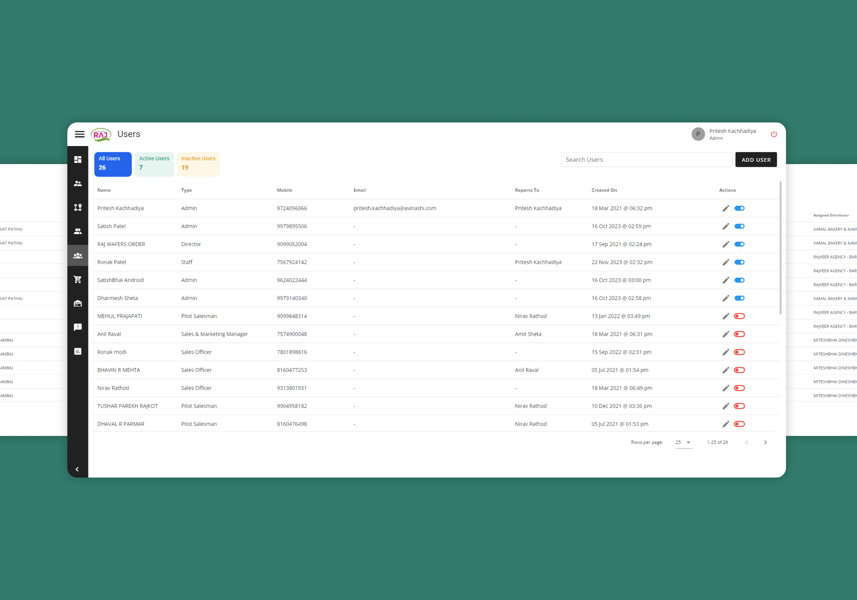Filter by Active Users tab

(154, 164)
